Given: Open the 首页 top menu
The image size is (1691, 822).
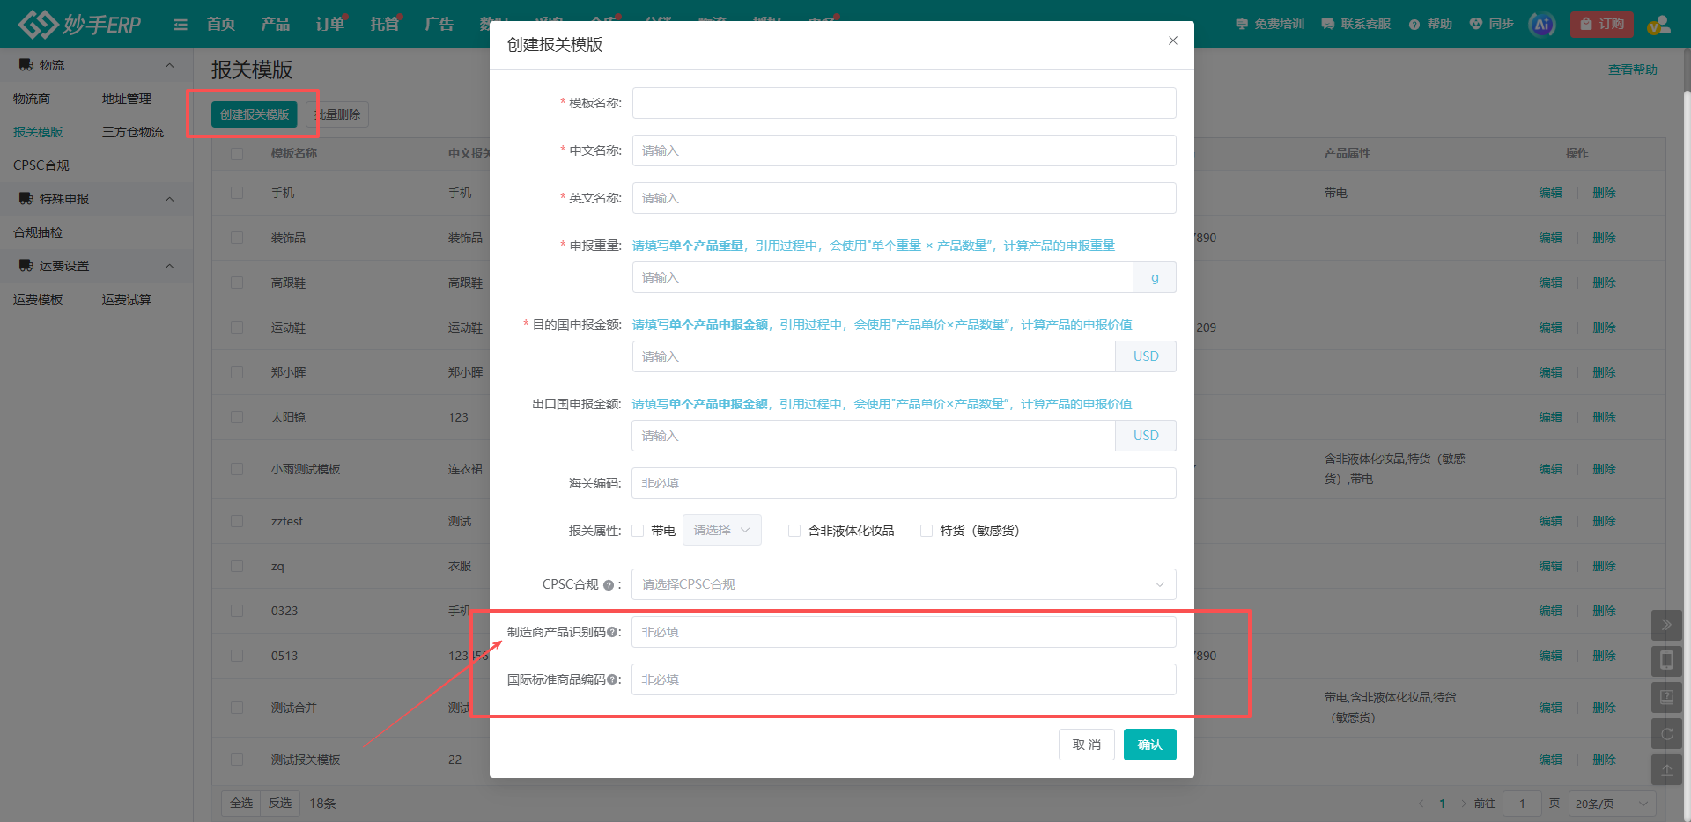Looking at the screenshot, I should pyautogui.click(x=221, y=25).
